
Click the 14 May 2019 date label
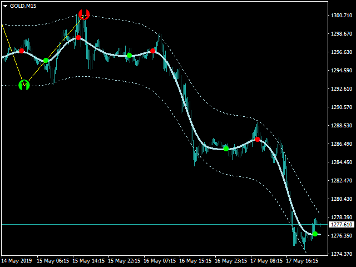(17, 261)
